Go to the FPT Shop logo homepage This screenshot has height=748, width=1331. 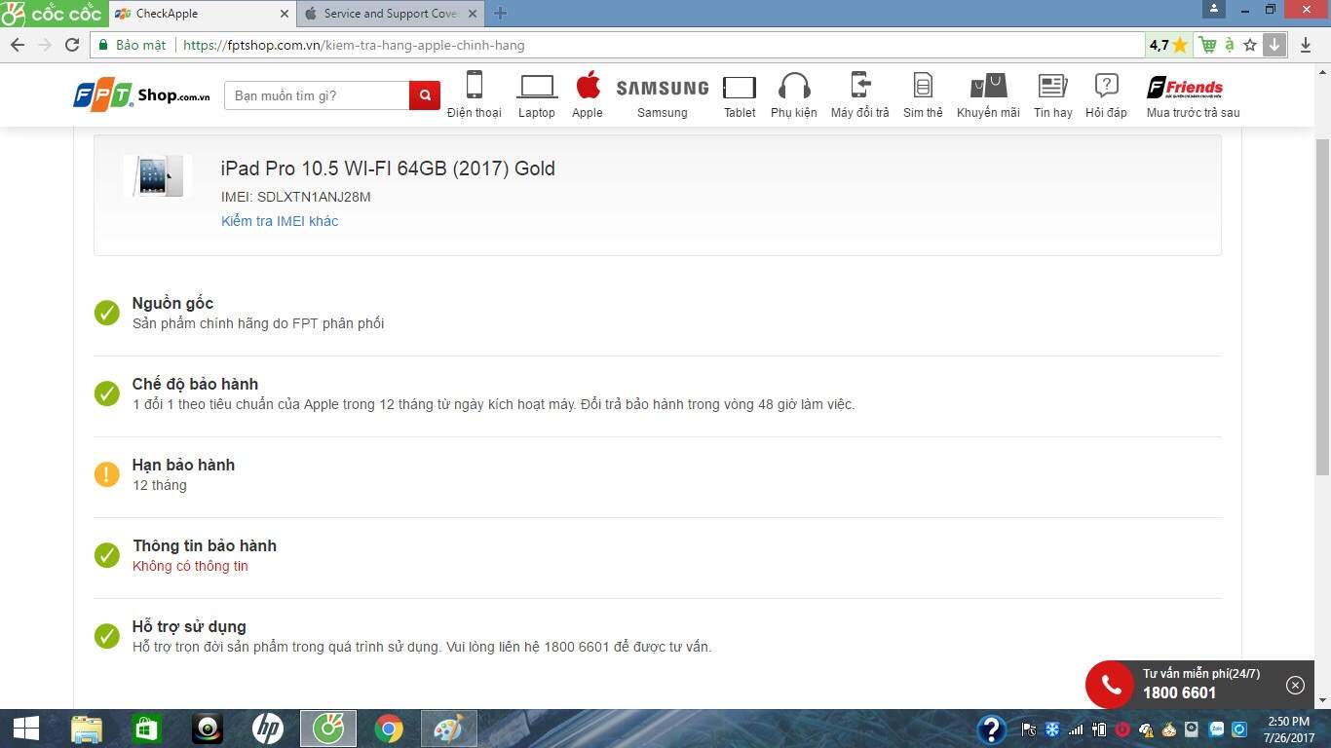pyautogui.click(x=141, y=95)
